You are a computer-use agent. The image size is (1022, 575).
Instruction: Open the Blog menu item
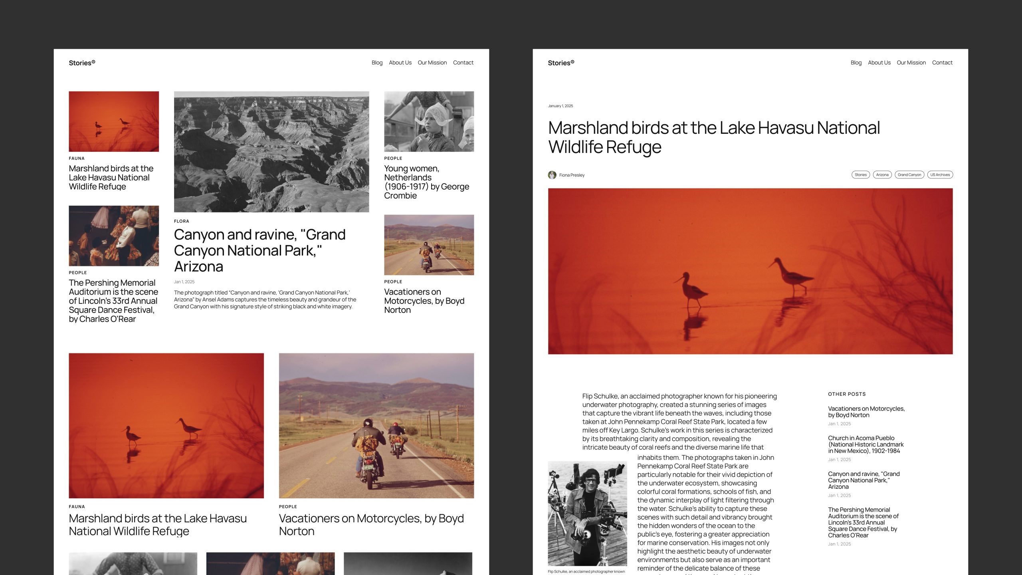pos(377,62)
